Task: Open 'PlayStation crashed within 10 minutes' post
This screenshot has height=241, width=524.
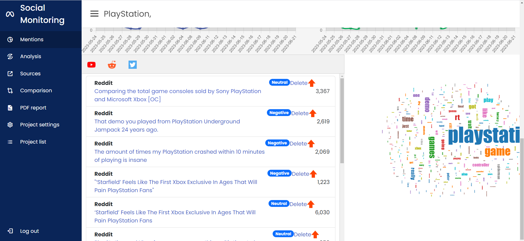Action: pos(180,156)
